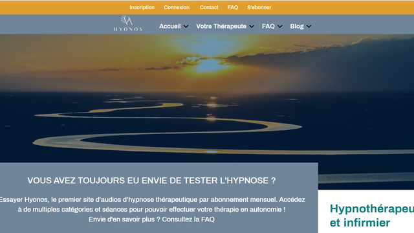Click 'Consultez la FAQ' text
414x233 pixels.
188,219
